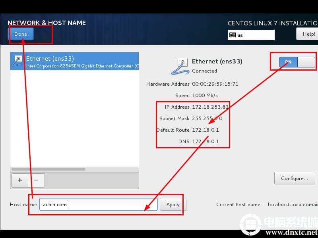Click the DNS value 172.18.0.1
Viewport: 318px width, 238px height.
[206, 141]
